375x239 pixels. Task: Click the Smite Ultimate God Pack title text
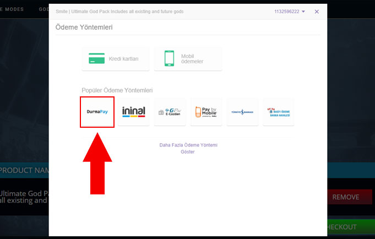click(119, 12)
